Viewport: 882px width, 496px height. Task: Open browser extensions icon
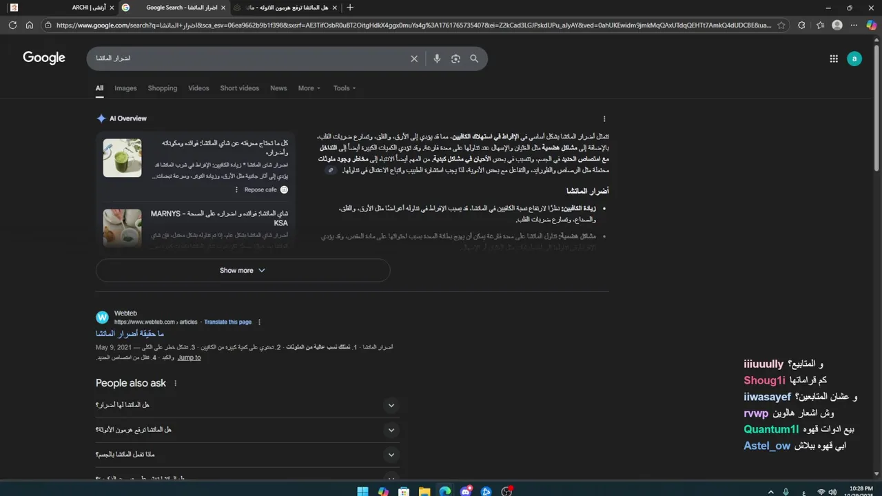(x=801, y=25)
